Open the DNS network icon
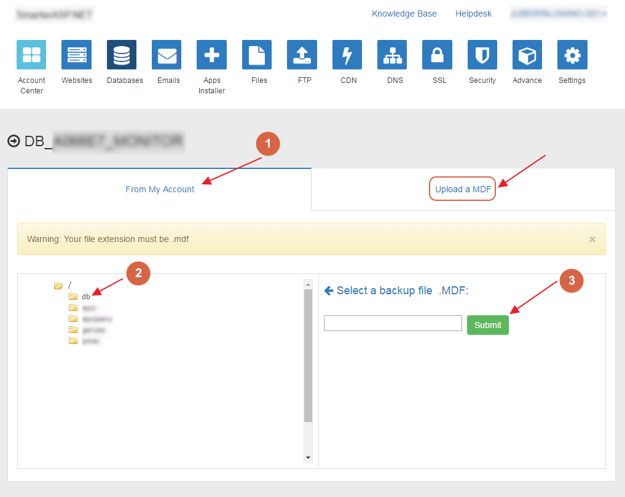Image resolution: width=625 pixels, height=497 pixels. tap(392, 55)
